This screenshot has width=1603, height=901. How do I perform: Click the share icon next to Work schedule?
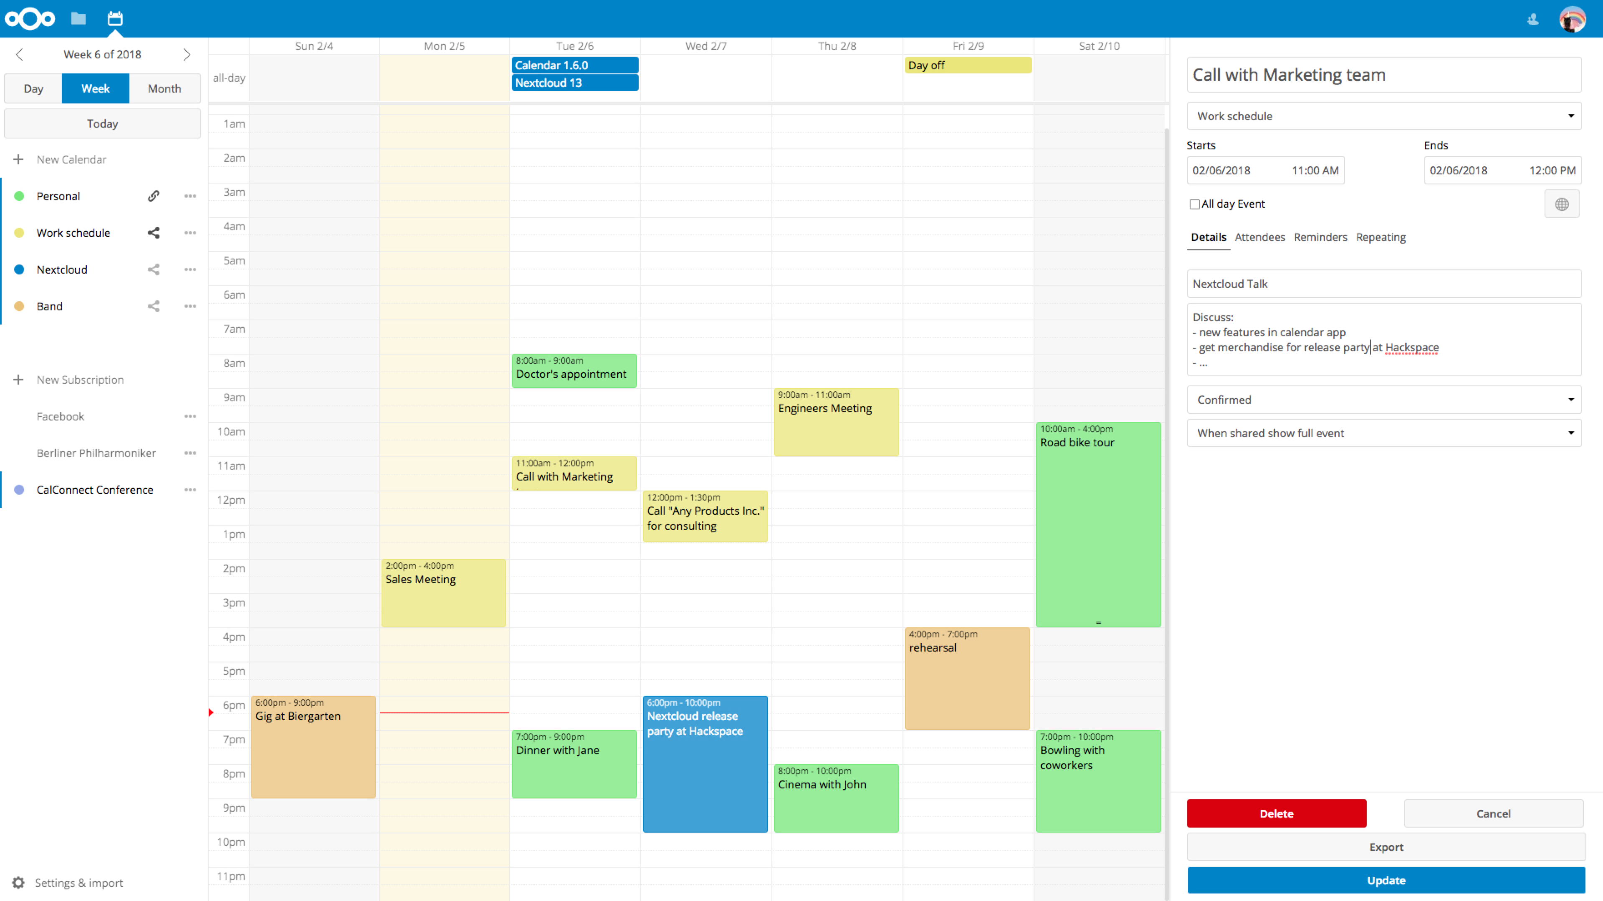tap(154, 232)
